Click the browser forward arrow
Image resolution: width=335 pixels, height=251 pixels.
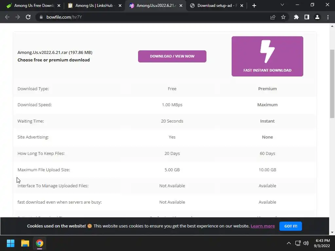[x=18, y=17]
